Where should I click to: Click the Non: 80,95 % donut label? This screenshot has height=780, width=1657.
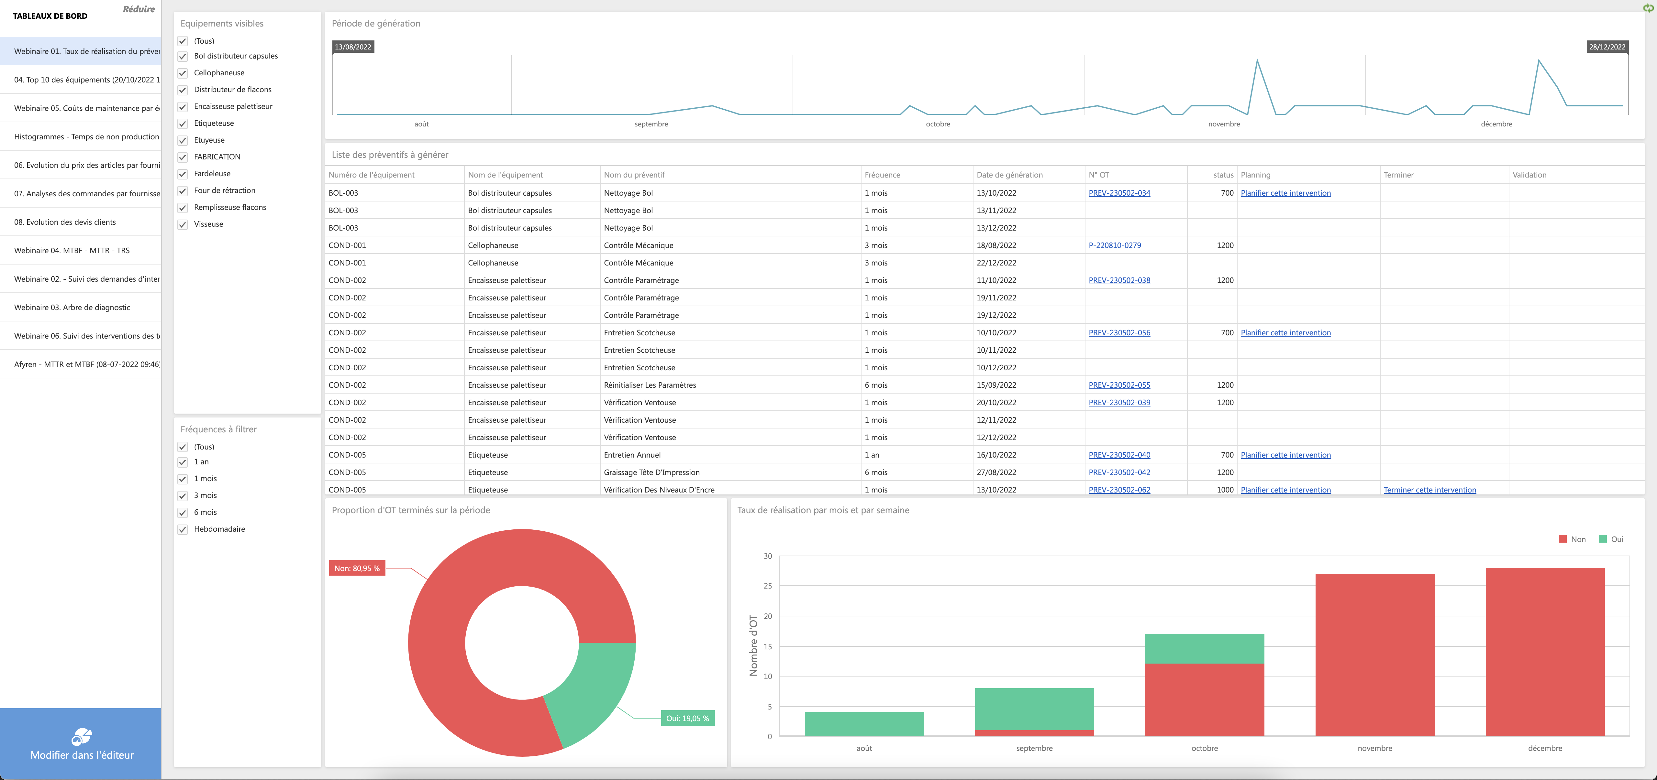point(357,569)
